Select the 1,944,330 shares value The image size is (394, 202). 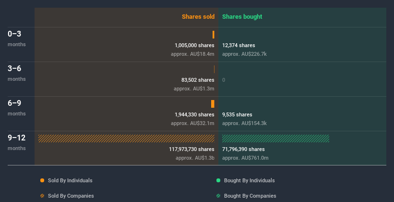194,114
